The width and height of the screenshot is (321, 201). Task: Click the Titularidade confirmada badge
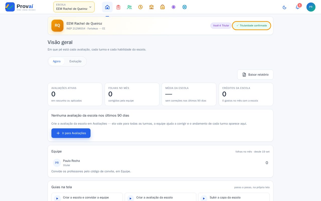click(252, 26)
